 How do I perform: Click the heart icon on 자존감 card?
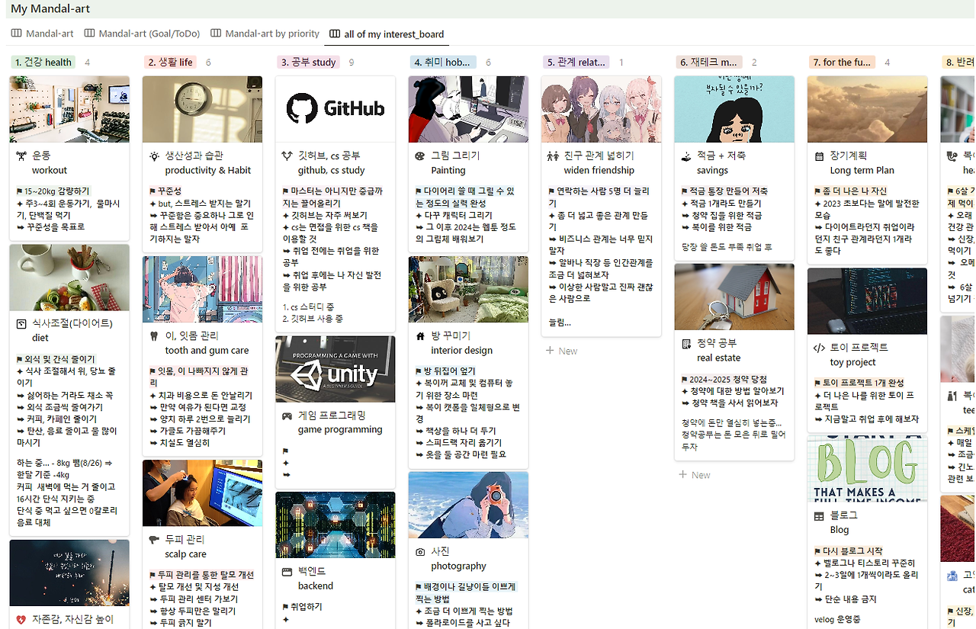tap(21, 619)
